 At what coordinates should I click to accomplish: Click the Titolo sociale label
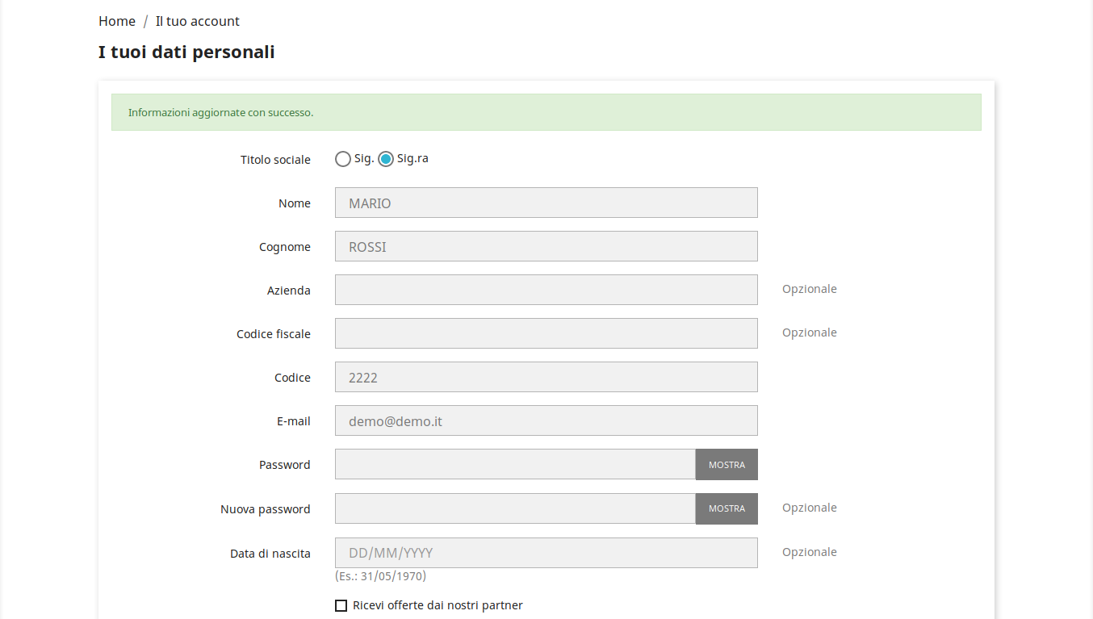pos(275,160)
